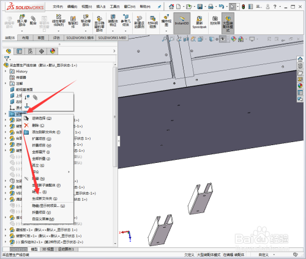The image size is (306, 259).
Task: Expand the 操作组件2<1> component node
Action: 6,242
